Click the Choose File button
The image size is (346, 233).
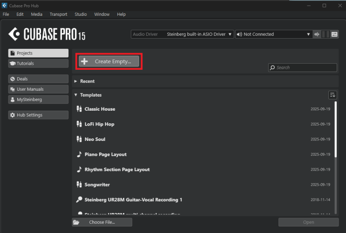tap(102, 222)
